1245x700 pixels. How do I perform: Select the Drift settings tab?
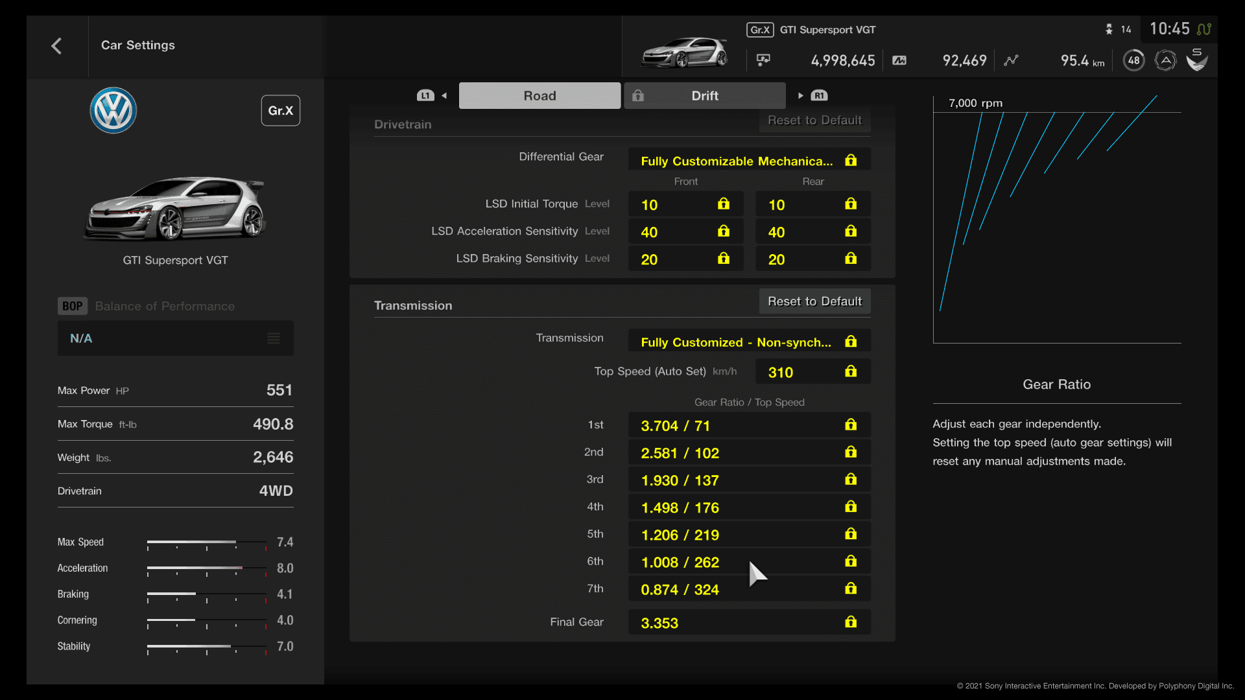[x=705, y=95]
